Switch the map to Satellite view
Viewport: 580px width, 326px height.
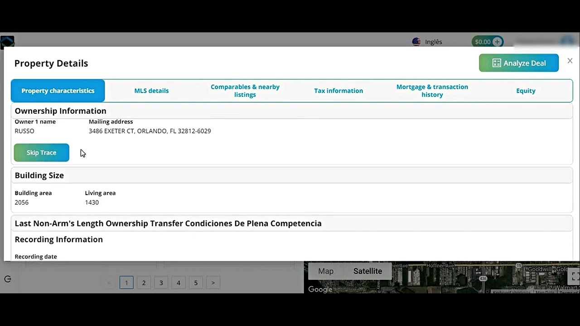pyautogui.click(x=367, y=271)
